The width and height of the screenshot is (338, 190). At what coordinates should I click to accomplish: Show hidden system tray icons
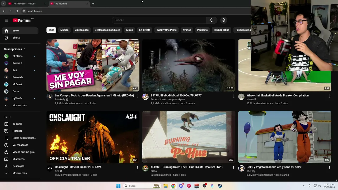pyautogui.click(x=304, y=186)
